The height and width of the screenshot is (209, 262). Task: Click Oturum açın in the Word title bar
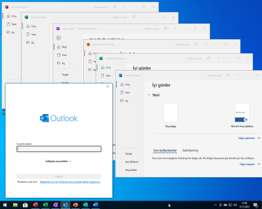[x=214, y=75]
